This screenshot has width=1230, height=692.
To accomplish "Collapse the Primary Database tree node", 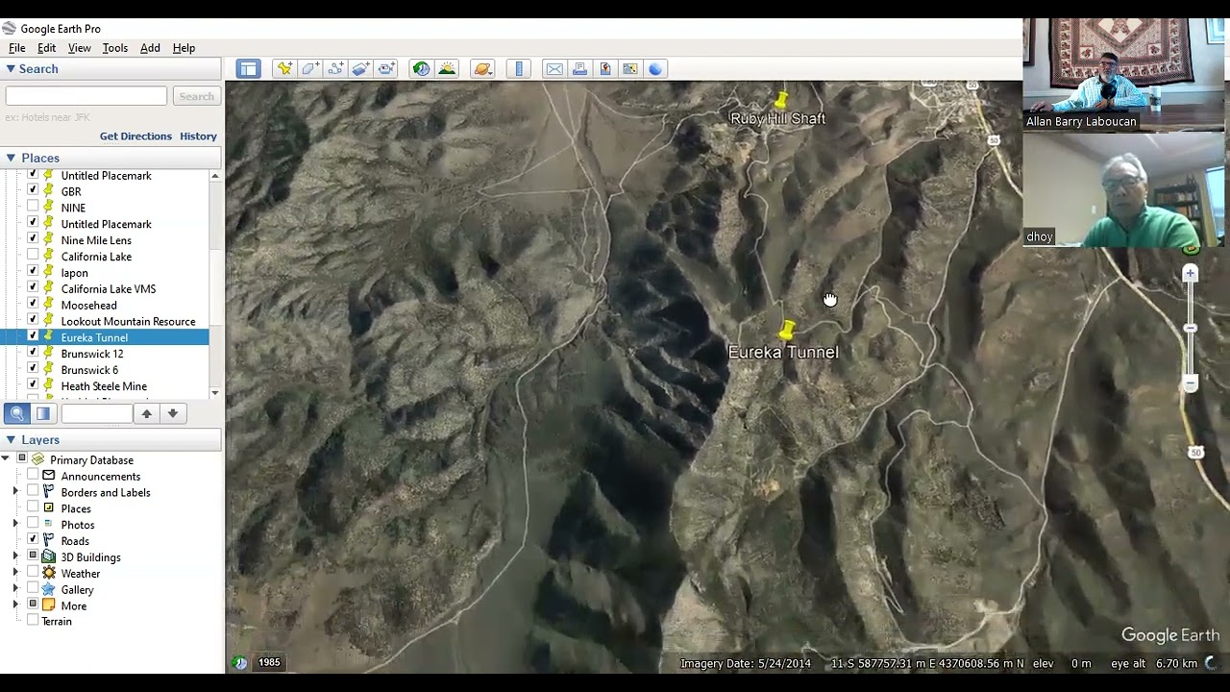I will click(6, 459).
